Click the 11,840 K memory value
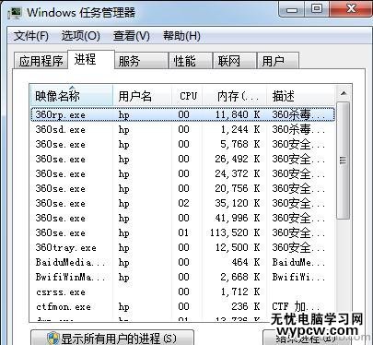This screenshot has width=373, height=345. tap(238, 114)
